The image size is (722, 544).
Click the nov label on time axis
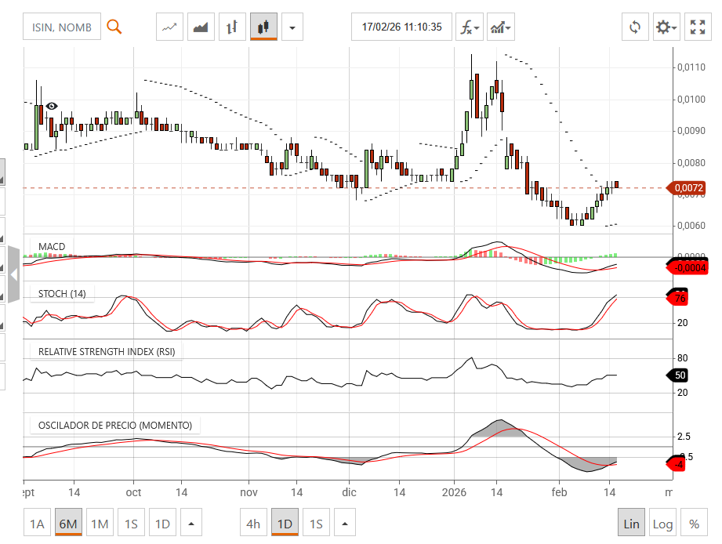click(x=249, y=492)
